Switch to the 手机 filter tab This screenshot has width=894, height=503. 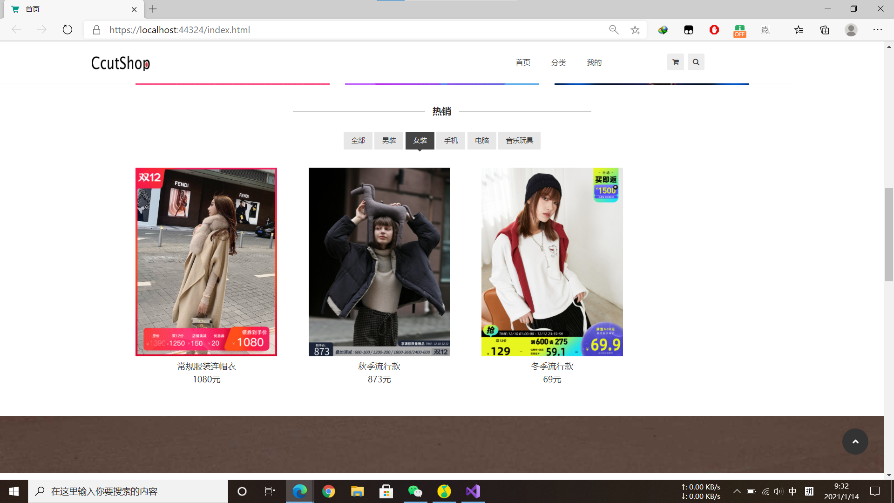point(450,140)
